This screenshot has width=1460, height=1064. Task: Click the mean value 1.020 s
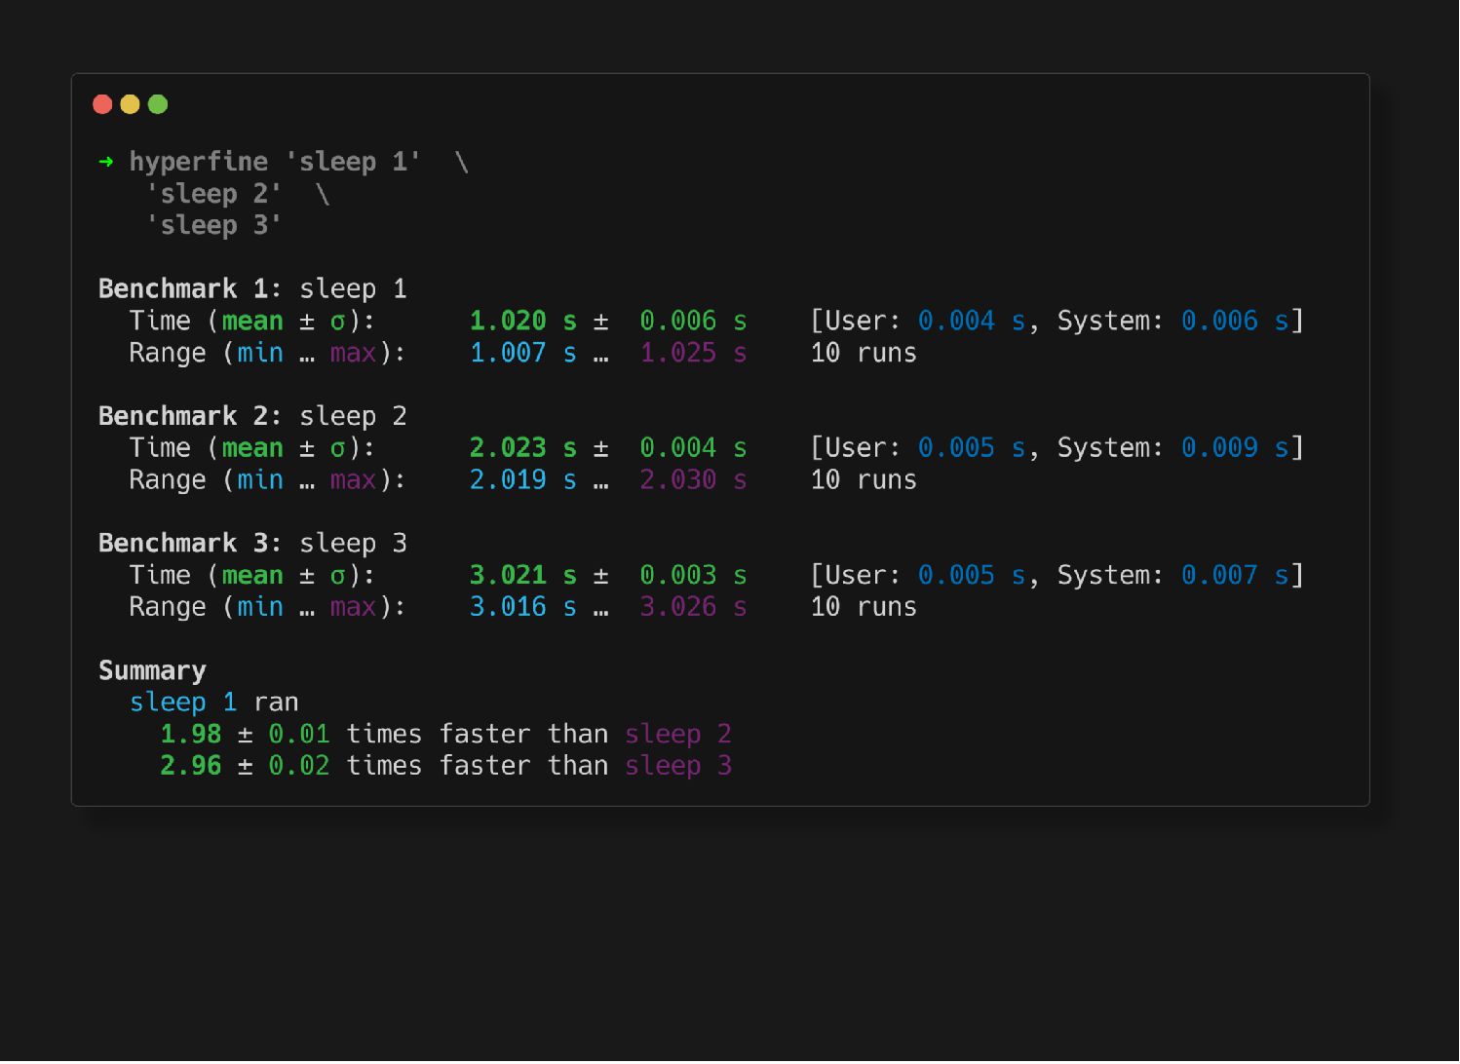(x=523, y=321)
